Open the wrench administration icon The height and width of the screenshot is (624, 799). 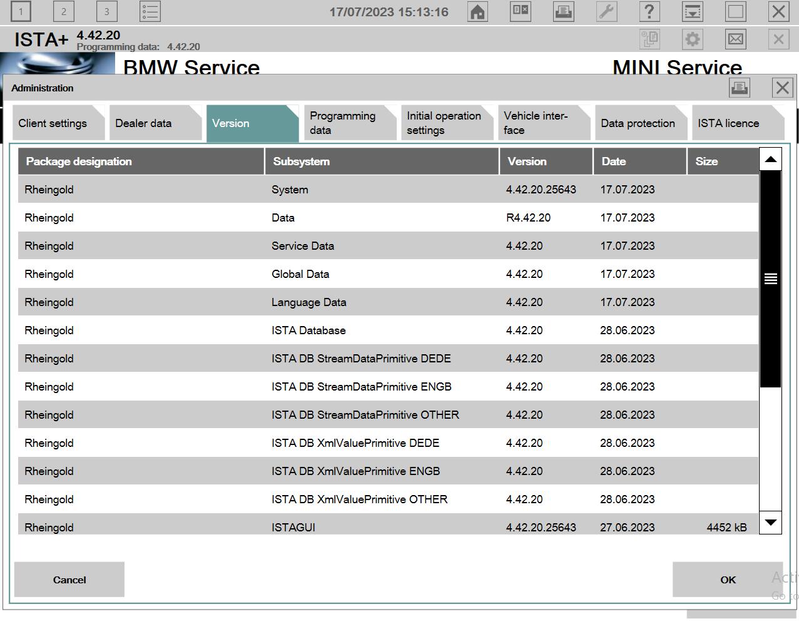(606, 11)
